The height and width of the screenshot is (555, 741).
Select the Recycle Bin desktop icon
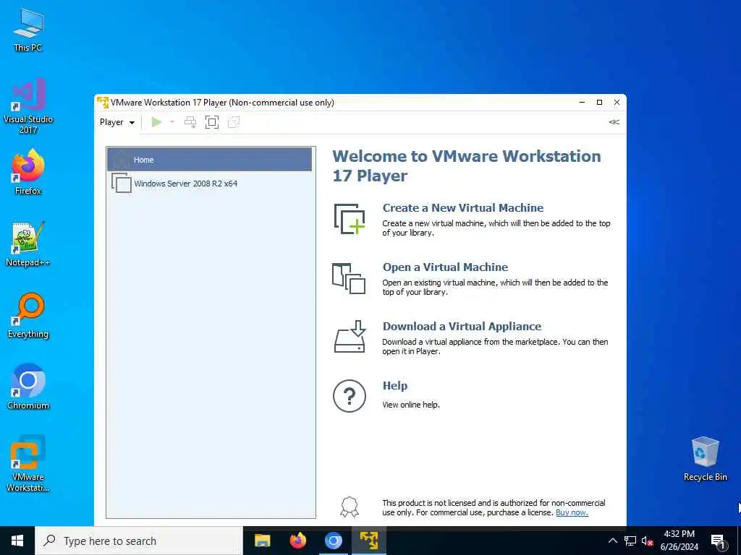705,459
